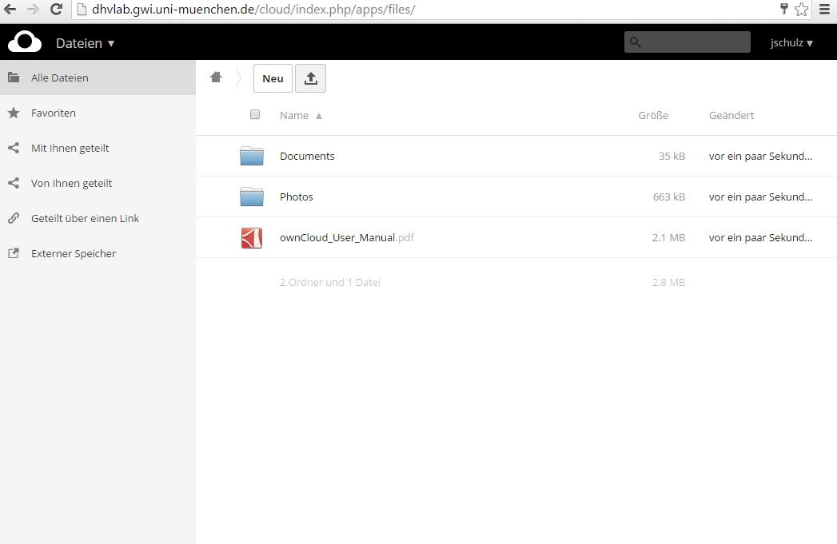The height and width of the screenshot is (544, 837).
Task: Open the jschulz user menu
Action: tap(791, 43)
